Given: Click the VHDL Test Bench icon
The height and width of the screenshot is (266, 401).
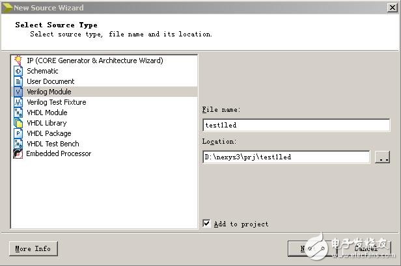Looking at the screenshot, I should coord(18,144).
